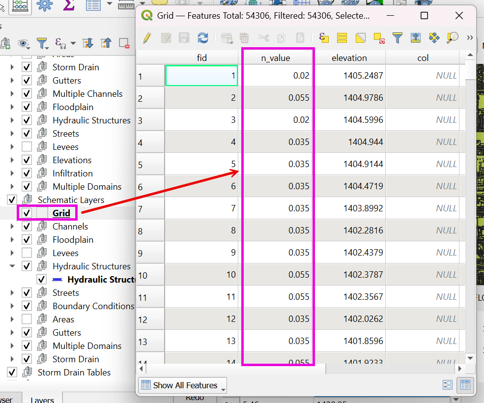Sort table by the elevation column header
The width and height of the screenshot is (484, 403).
pos(349,58)
